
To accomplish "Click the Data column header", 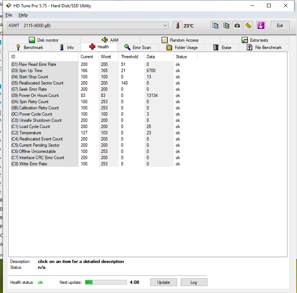I will (159, 57).
